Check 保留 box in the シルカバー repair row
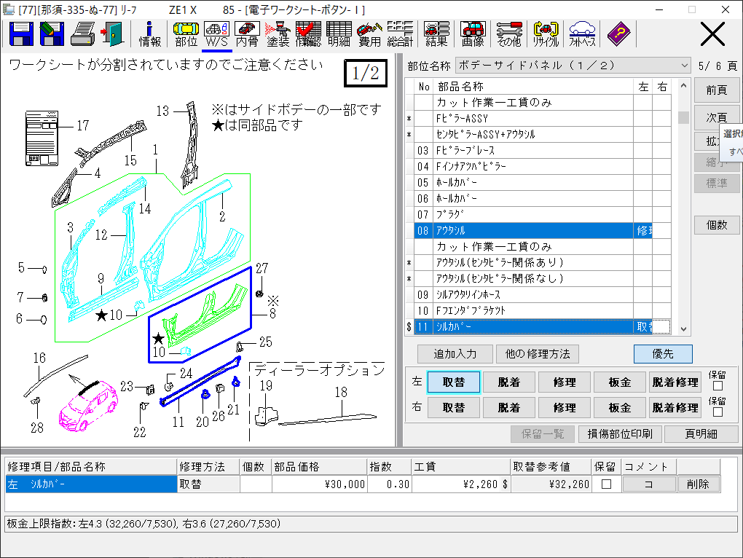743x558 pixels. tap(606, 484)
